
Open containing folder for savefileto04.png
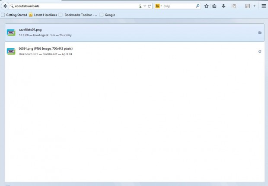pos(260,33)
